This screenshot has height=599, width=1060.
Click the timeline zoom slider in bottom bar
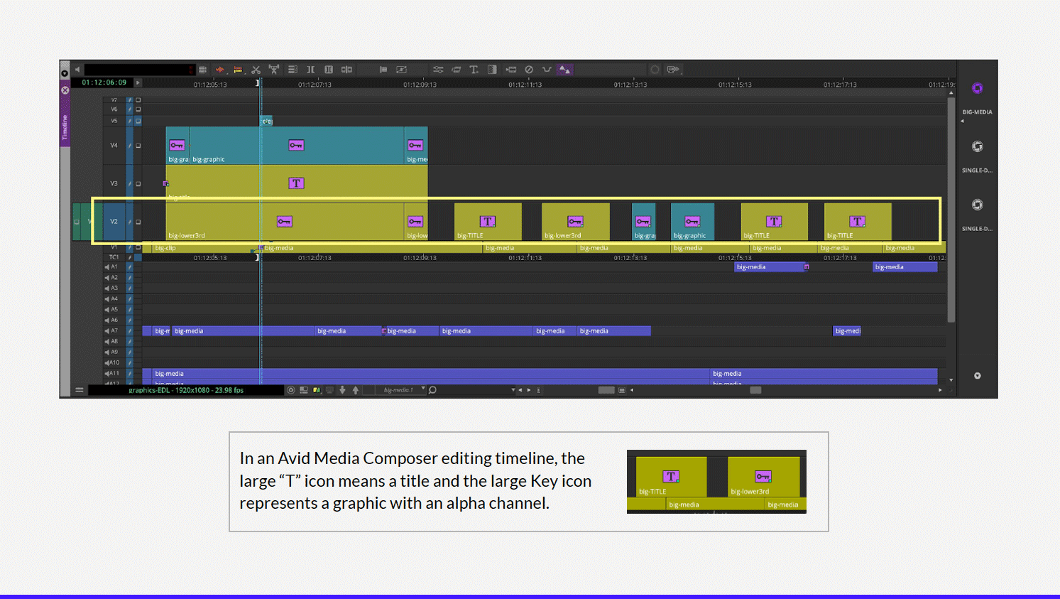click(606, 390)
